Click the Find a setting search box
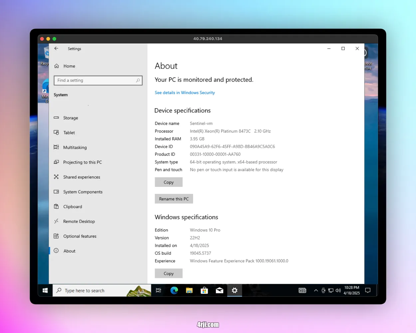Image resolution: width=416 pixels, height=333 pixels. (98, 80)
